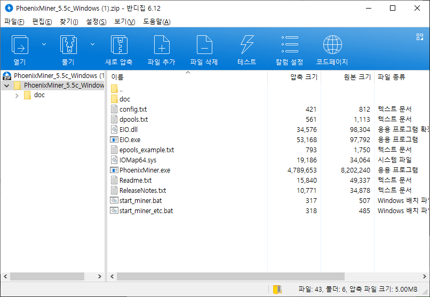Image resolution: width=430 pixels, height=297 pixels.
Task: Click the archive folder icon in status bar
Action: tap(277, 290)
